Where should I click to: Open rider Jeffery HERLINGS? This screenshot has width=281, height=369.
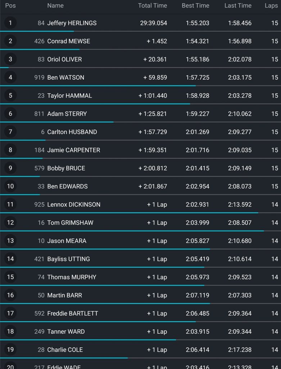[72, 23]
